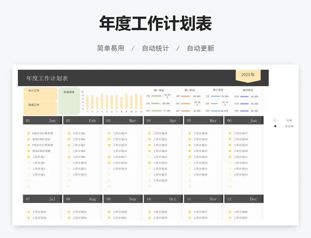Toggle the filled status circle for 工作计划25
Image resolution: width=311 pixels, height=238 pixels.
point(149,163)
